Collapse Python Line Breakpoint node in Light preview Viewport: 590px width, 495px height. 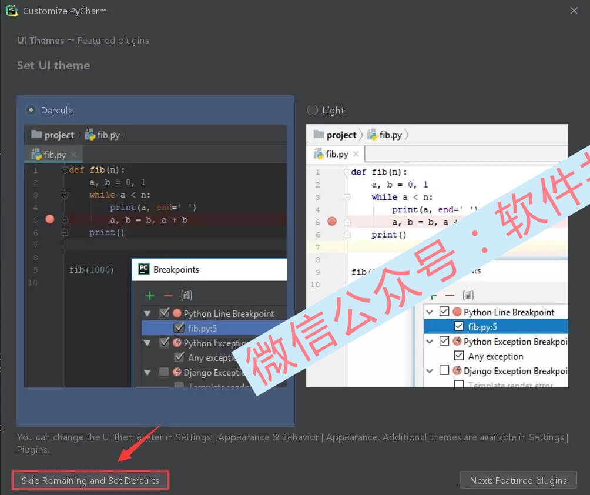pos(430,312)
